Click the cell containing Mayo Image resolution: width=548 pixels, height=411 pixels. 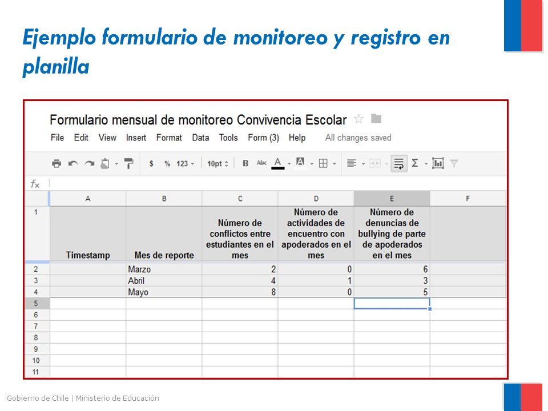tap(164, 292)
